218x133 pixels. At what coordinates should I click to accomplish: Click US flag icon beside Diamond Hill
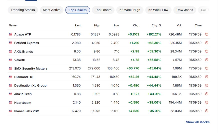click(11, 77)
